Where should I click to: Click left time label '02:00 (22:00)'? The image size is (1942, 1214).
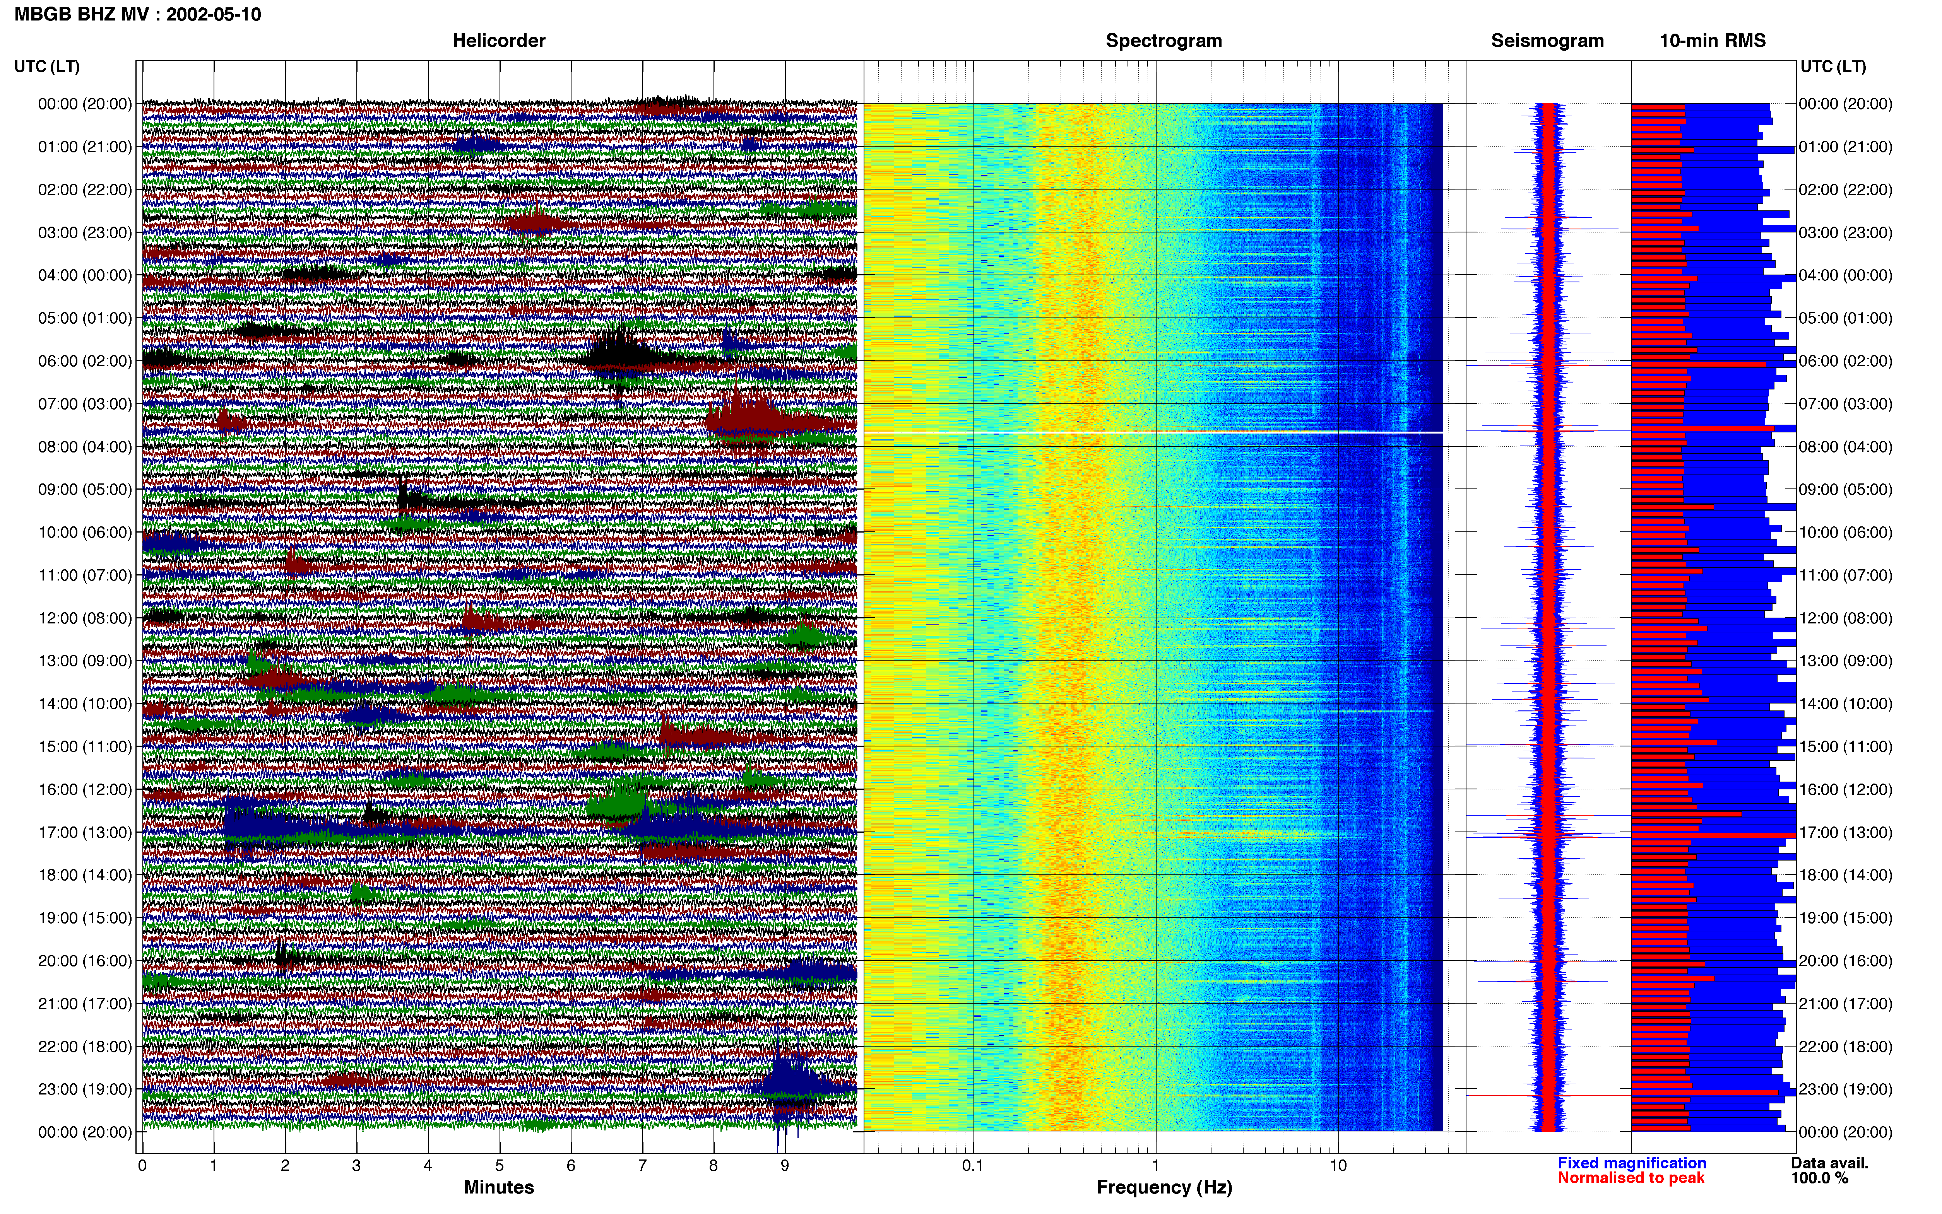85,190
